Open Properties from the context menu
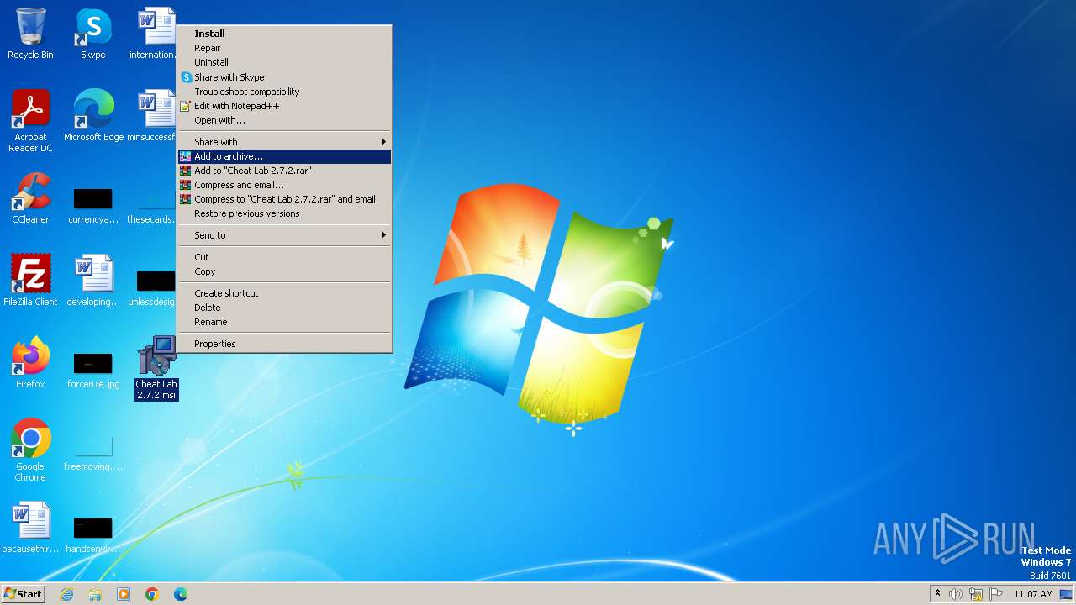 click(284, 344)
